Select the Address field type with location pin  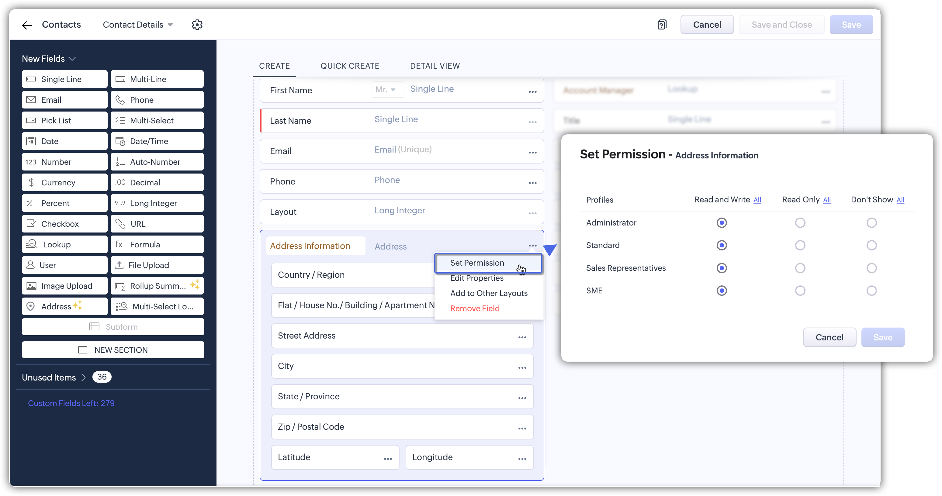[65, 306]
